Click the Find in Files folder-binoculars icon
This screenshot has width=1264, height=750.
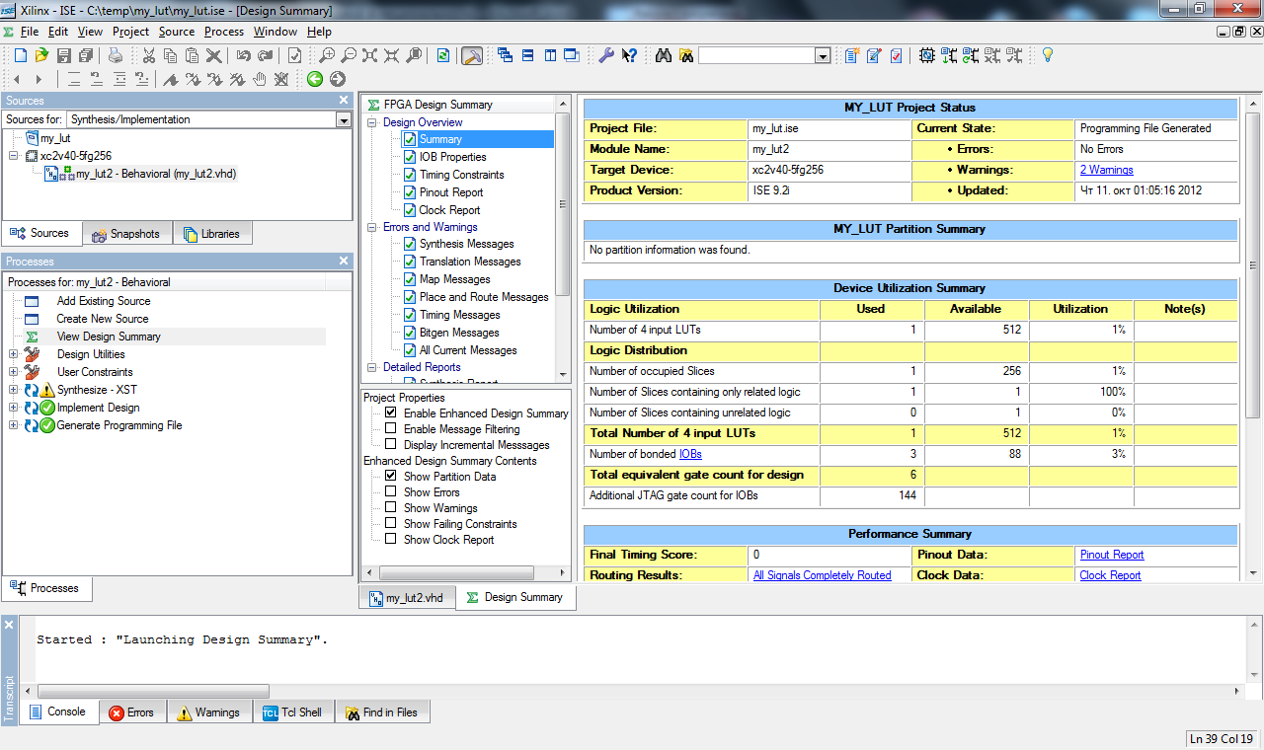(x=685, y=55)
